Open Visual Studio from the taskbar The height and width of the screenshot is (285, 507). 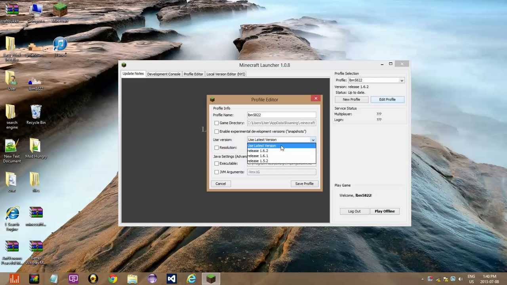172,279
